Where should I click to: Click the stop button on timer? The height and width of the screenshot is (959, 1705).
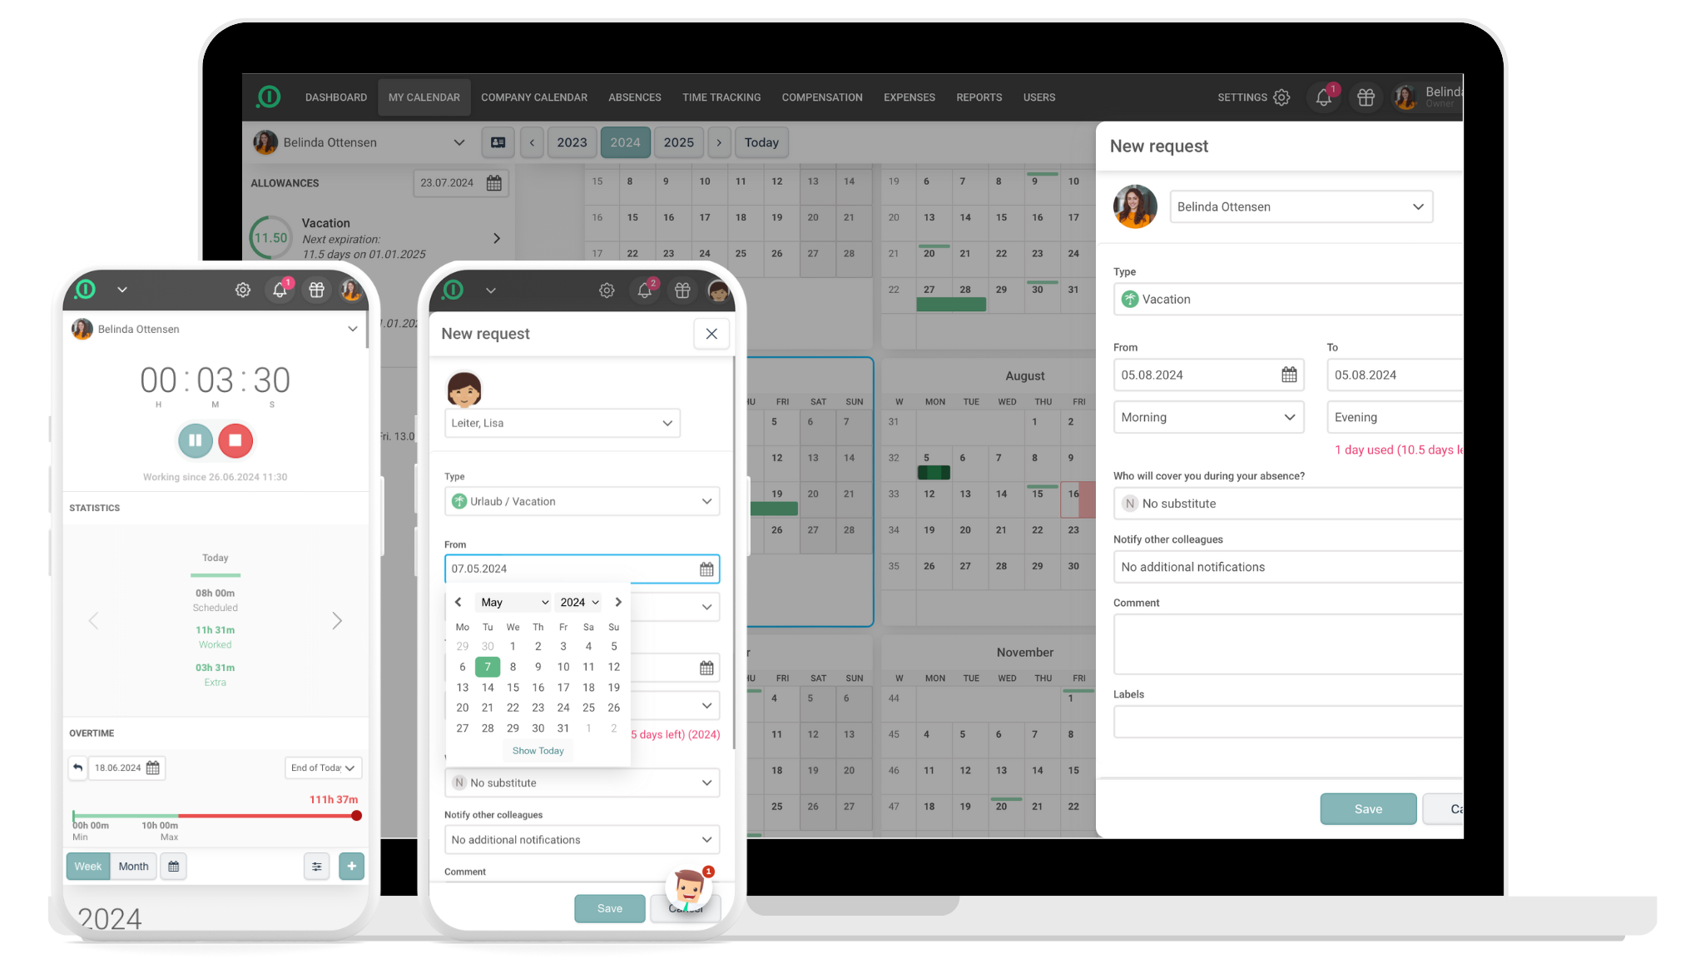point(235,440)
